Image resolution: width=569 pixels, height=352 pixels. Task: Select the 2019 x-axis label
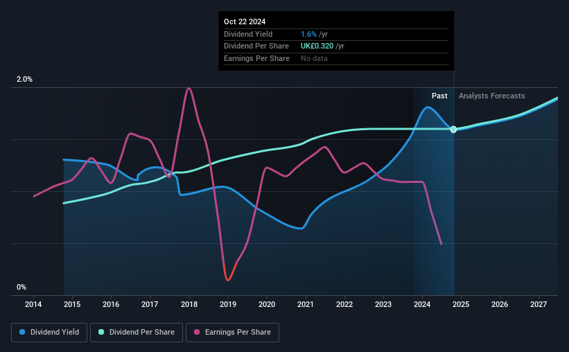pyautogui.click(x=228, y=304)
